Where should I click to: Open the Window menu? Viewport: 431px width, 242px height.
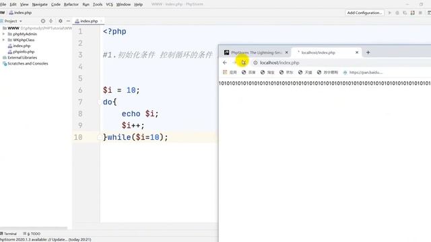[123, 5]
